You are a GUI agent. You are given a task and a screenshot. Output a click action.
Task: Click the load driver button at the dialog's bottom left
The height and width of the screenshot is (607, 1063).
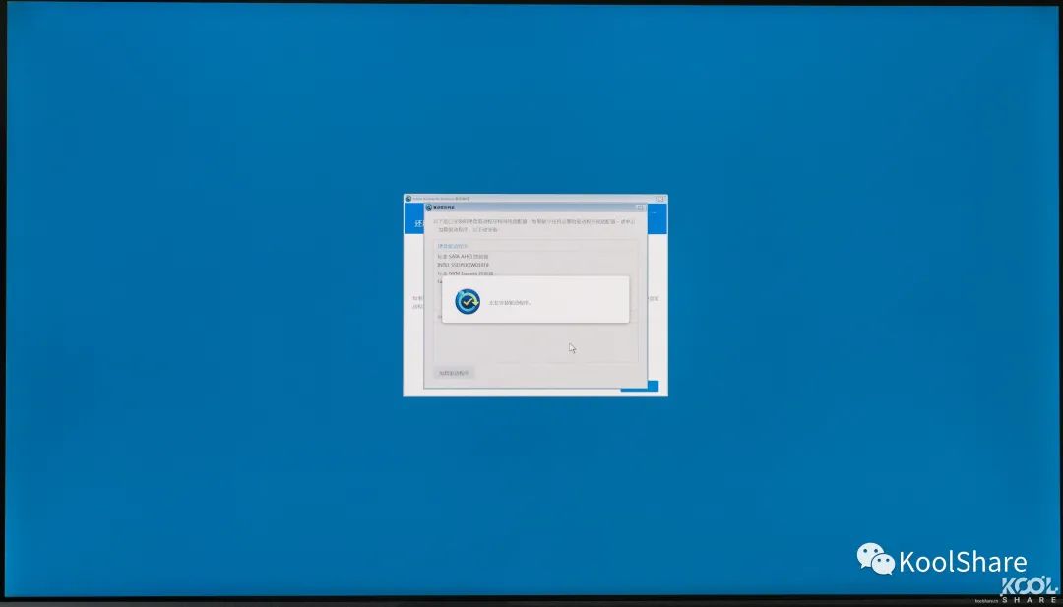point(454,373)
